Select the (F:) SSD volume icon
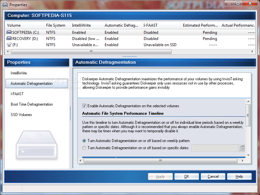This screenshot has height=195, width=260. (9, 45)
